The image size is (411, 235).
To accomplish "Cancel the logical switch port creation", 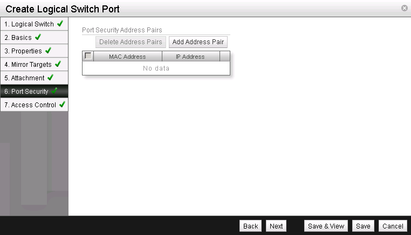I will (x=392, y=226).
